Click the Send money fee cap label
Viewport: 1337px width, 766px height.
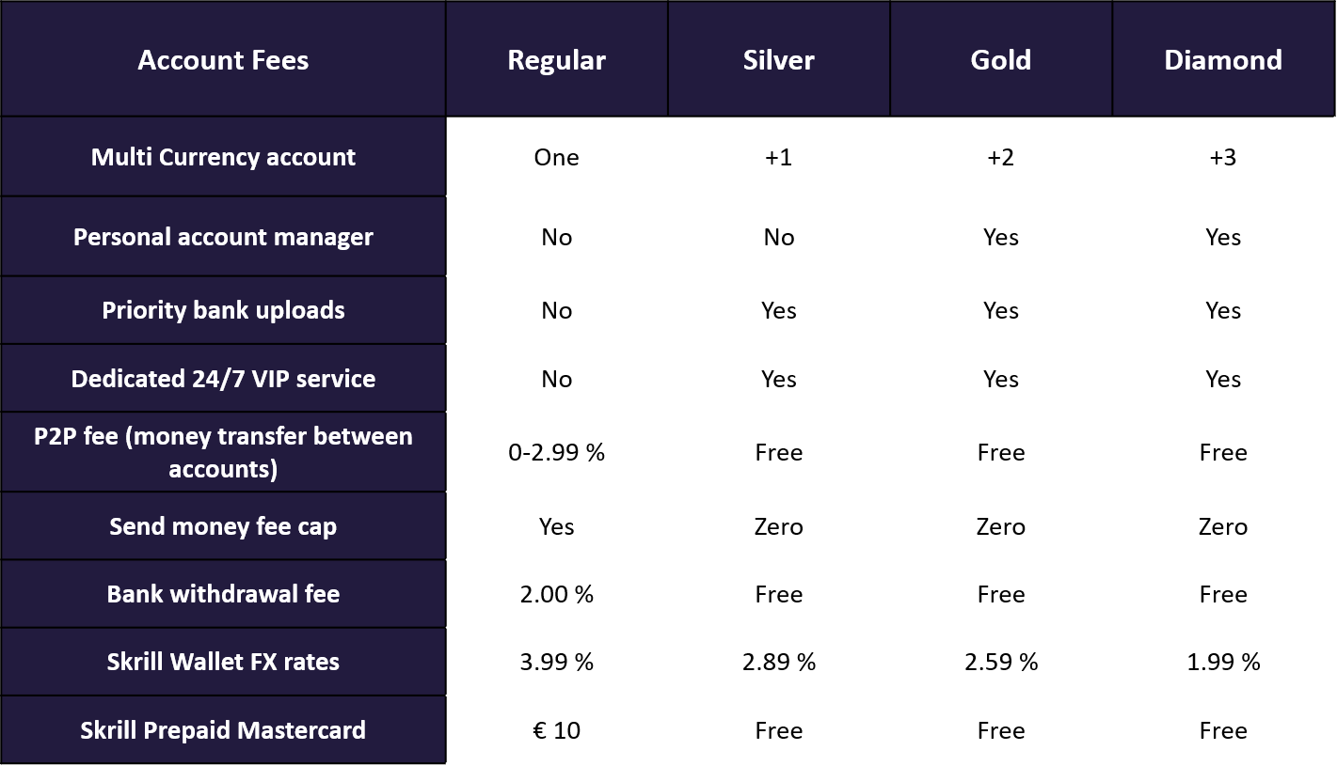223,526
